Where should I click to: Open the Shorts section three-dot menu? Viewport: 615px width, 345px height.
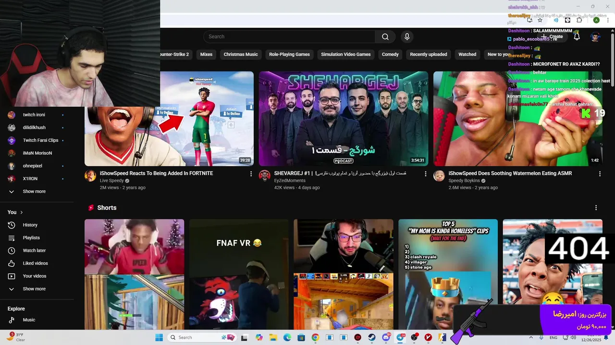[x=596, y=208]
